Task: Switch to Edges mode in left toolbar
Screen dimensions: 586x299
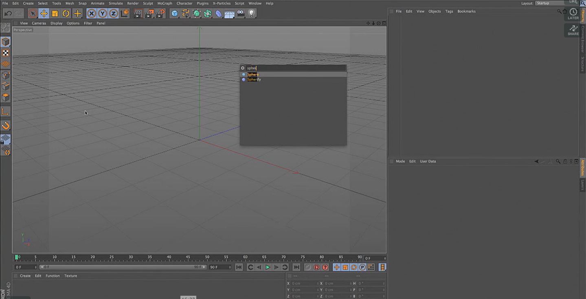Action: (6, 86)
